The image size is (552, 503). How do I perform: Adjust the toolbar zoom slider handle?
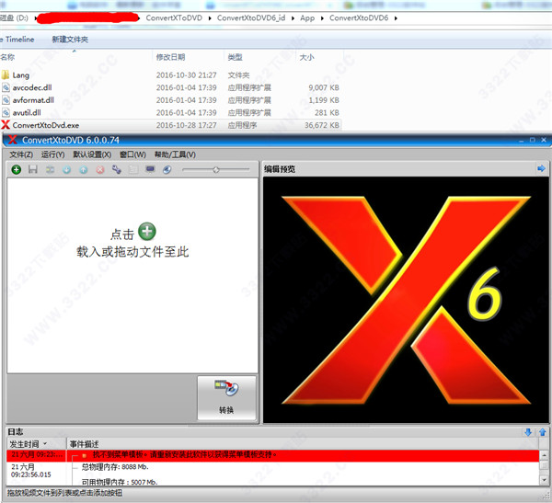pos(216,170)
